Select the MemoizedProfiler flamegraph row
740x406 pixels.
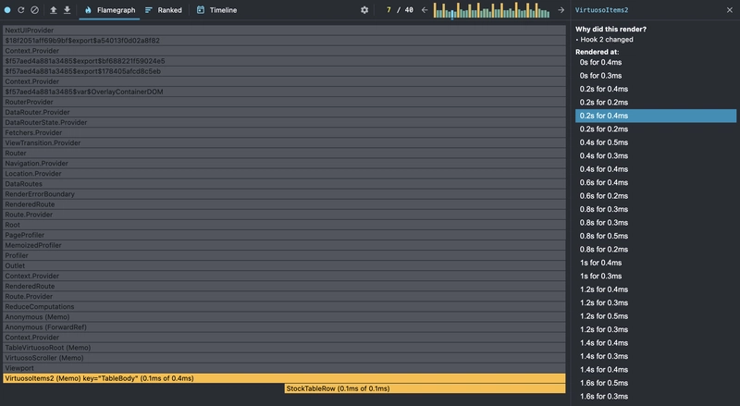click(284, 245)
